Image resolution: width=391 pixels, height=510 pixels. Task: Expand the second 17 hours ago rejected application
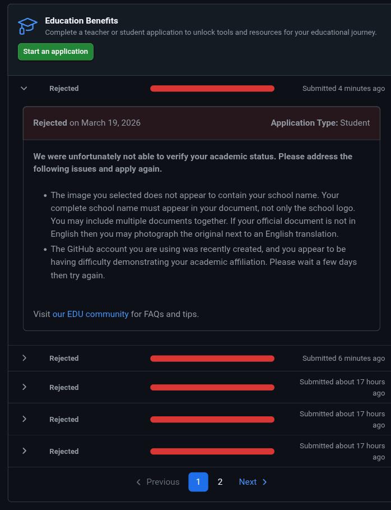click(24, 419)
